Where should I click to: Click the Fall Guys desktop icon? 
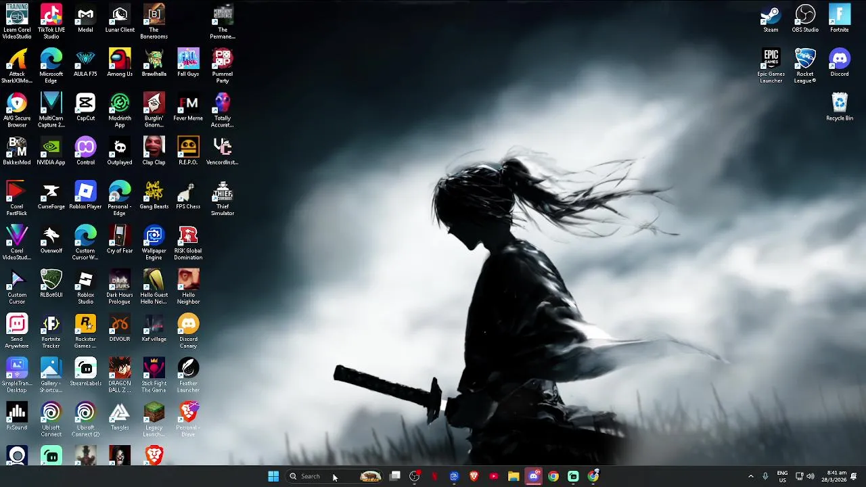coord(188,63)
